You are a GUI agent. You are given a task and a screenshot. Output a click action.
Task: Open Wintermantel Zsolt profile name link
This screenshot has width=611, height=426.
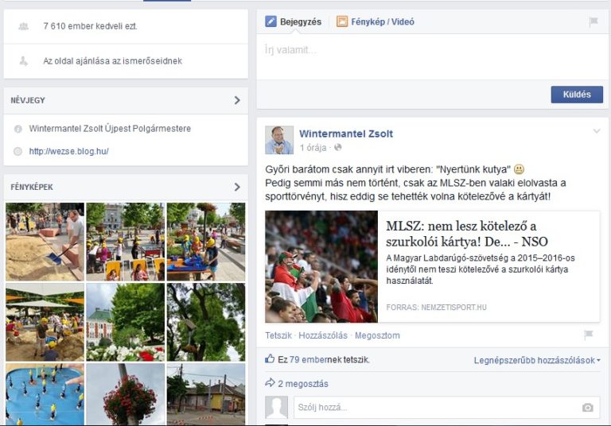(346, 134)
